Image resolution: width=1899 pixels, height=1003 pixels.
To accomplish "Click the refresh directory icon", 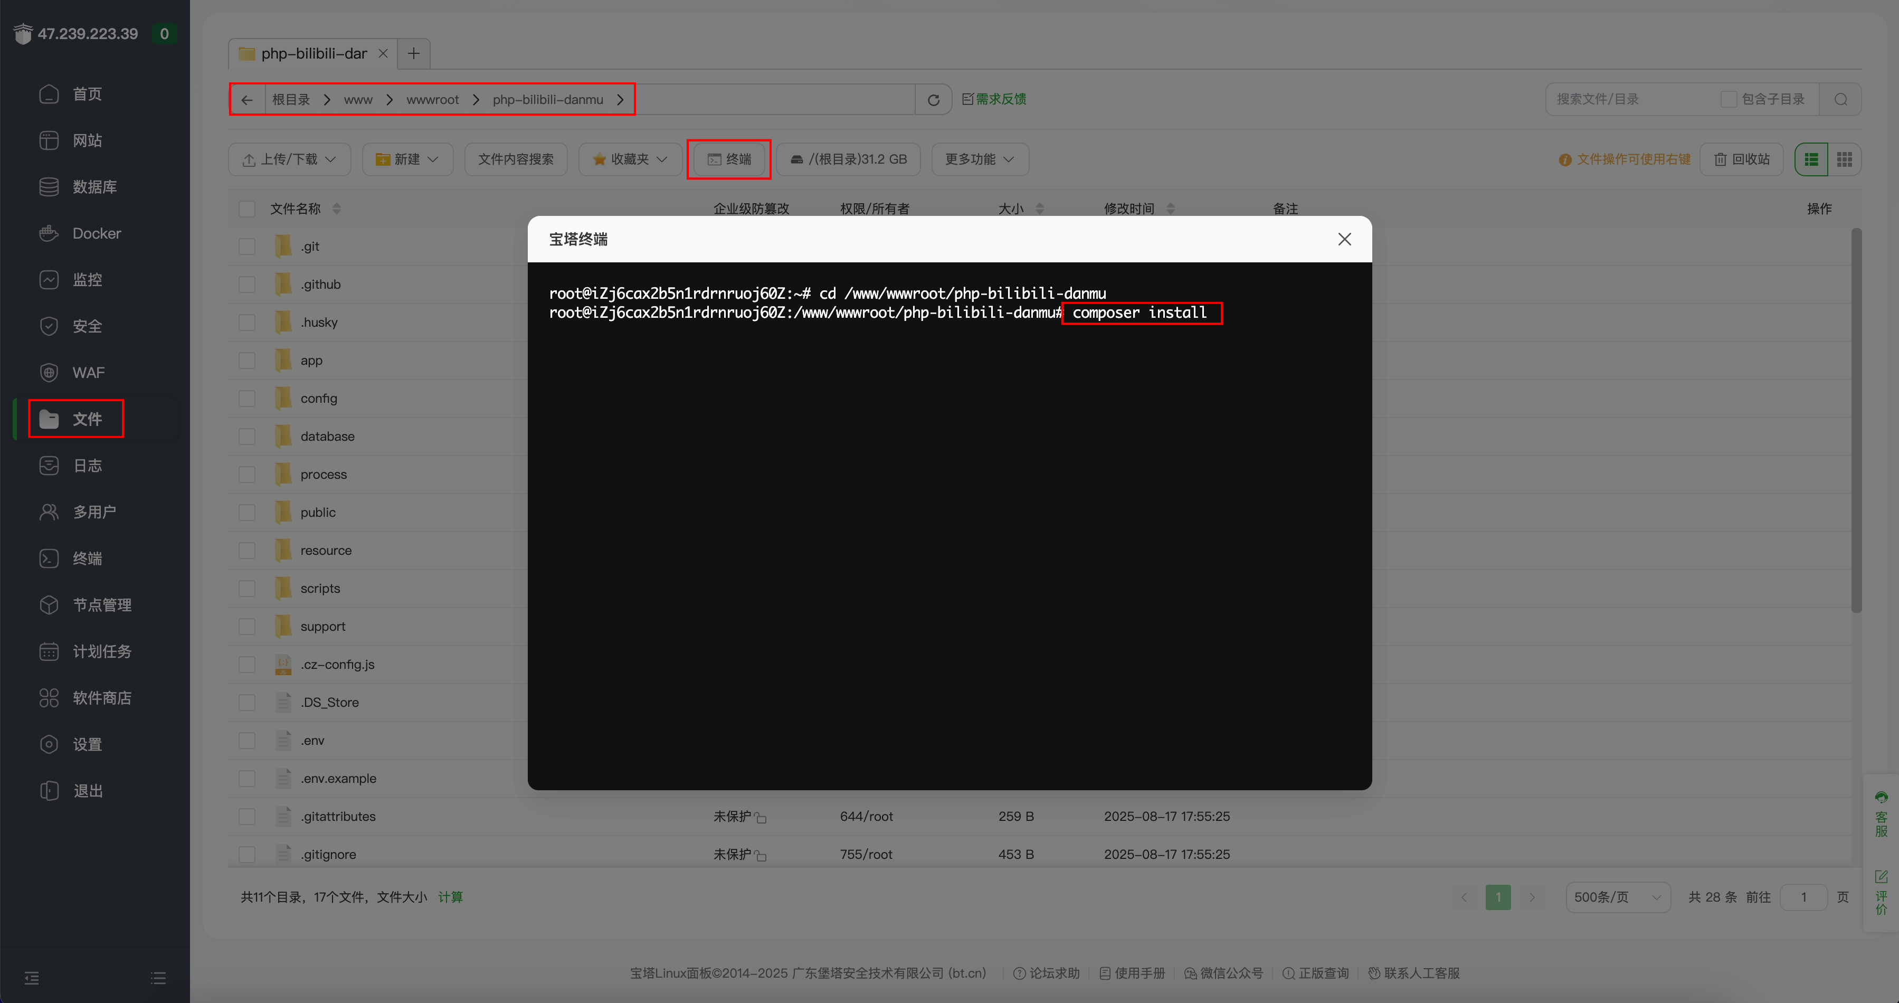I will (x=933, y=100).
